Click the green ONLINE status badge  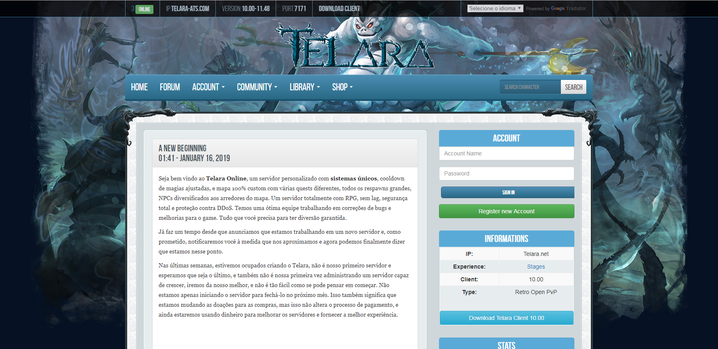[x=144, y=9]
